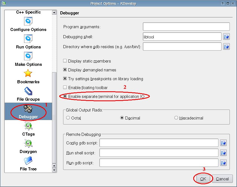Click the Doxygen label in sidebar

click(28, 152)
